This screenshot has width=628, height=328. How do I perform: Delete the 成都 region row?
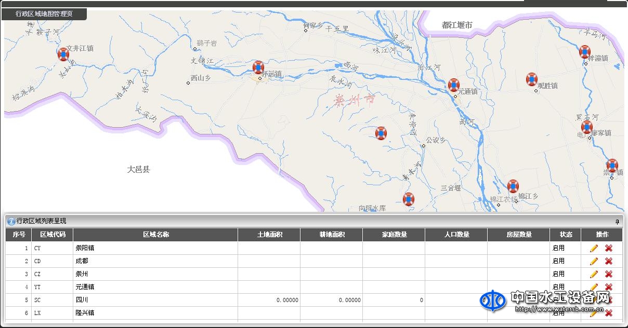click(x=609, y=261)
